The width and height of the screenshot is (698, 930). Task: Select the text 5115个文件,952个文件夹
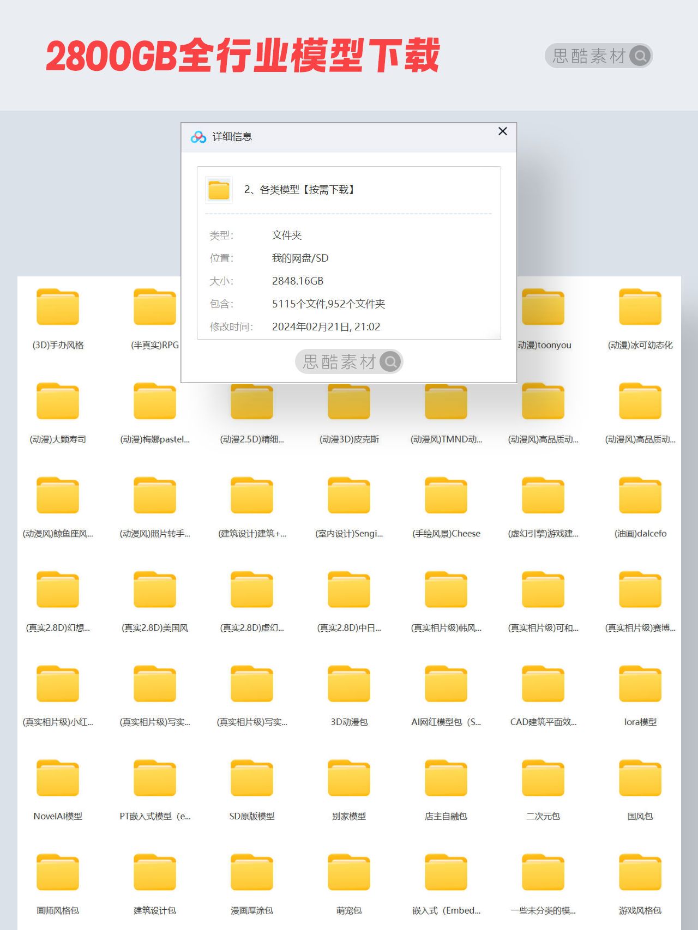point(328,304)
